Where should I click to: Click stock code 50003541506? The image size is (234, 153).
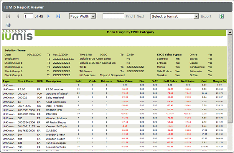pos(26,122)
